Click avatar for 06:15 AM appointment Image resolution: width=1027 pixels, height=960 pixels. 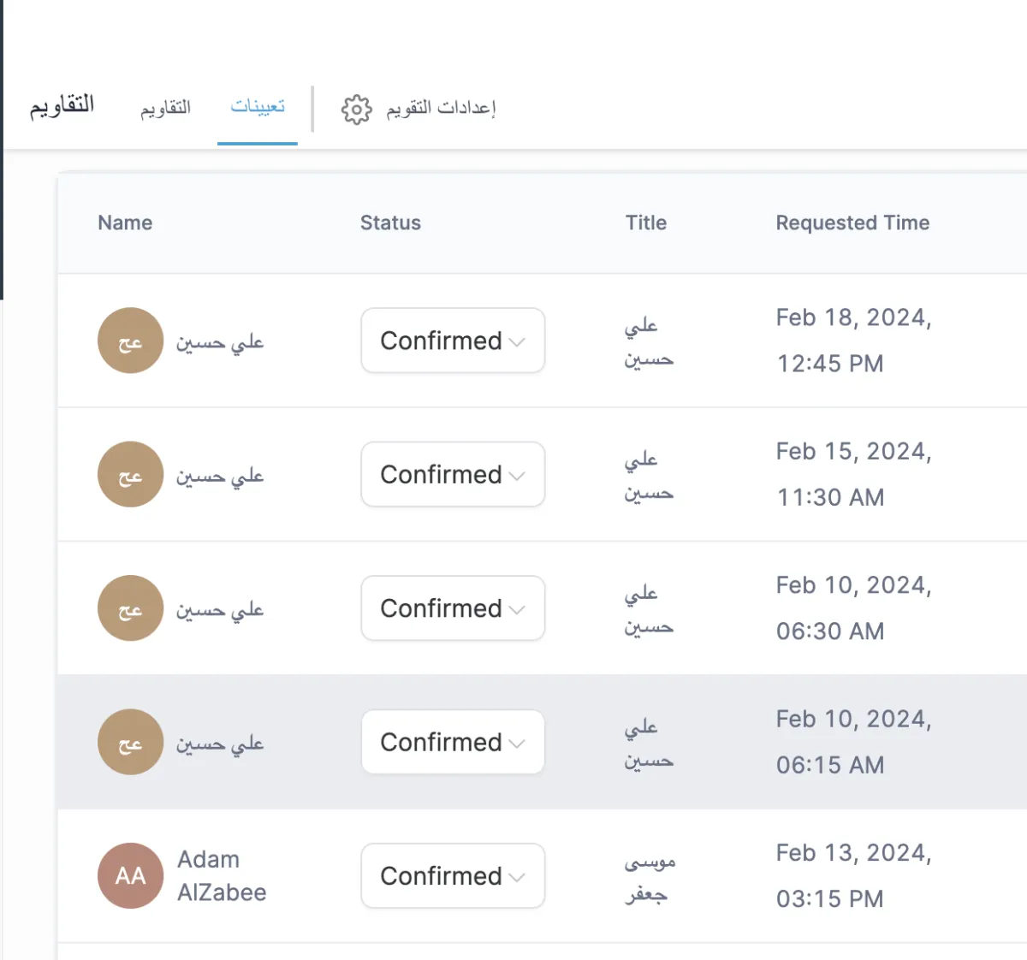pos(130,742)
